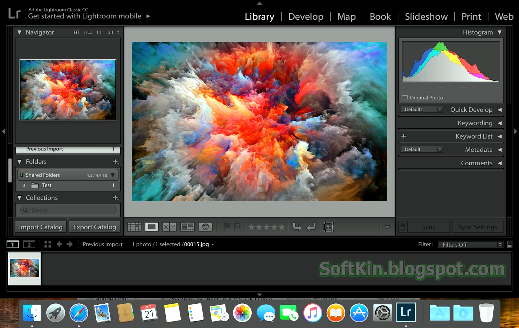519x328 pixels.
Task: Open Finder from the dock
Action: point(32,313)
